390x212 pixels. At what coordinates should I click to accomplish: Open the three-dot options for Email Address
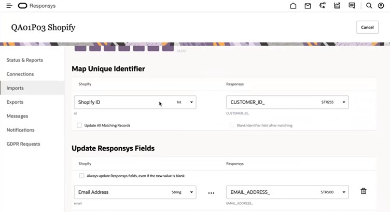pos(211,193)
